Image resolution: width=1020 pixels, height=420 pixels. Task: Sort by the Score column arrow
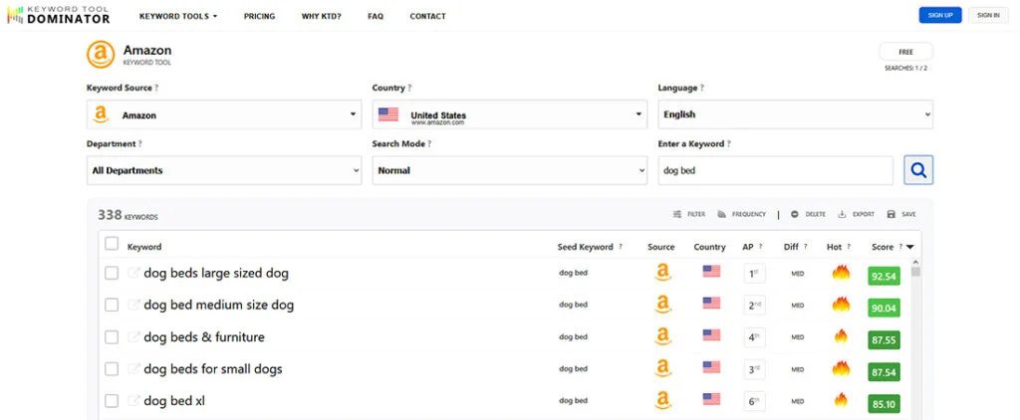click(x=910, y=247)
